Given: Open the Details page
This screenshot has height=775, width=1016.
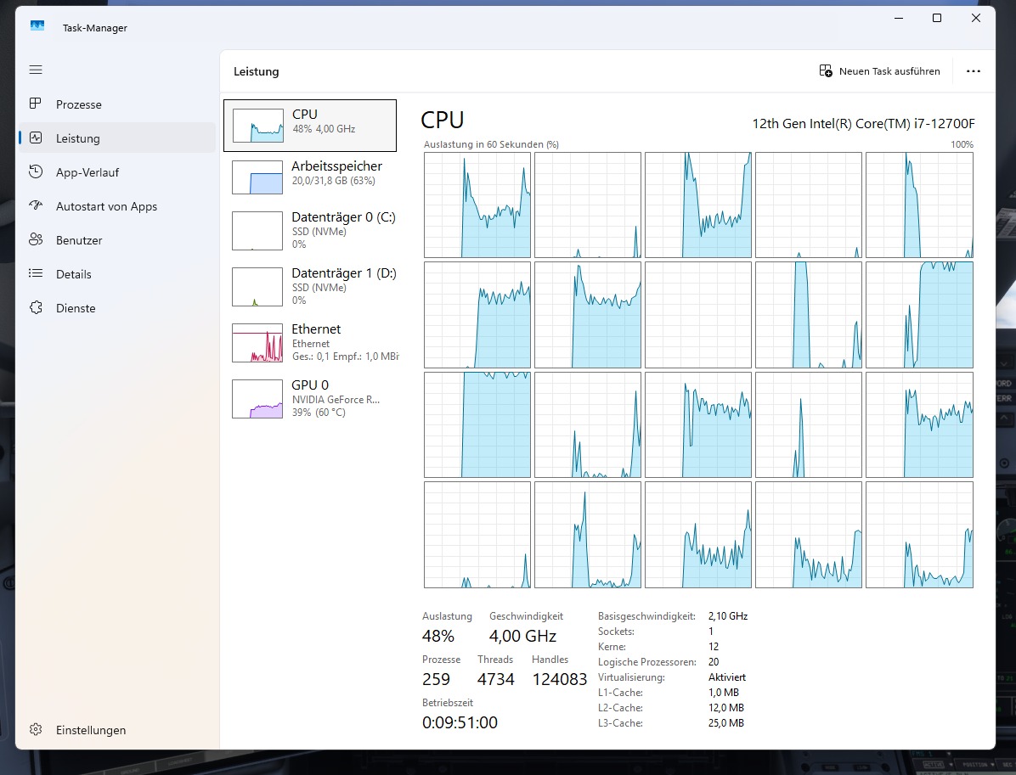Looking at the screenshot, I should pos(116,274).
